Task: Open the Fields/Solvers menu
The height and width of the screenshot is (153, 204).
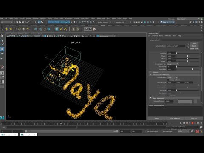Action: click(85, 18)
